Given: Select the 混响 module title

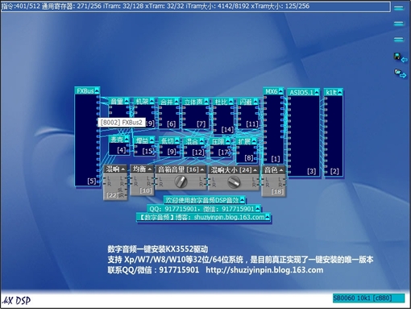Looking at the screenshot, I should 113,169.
